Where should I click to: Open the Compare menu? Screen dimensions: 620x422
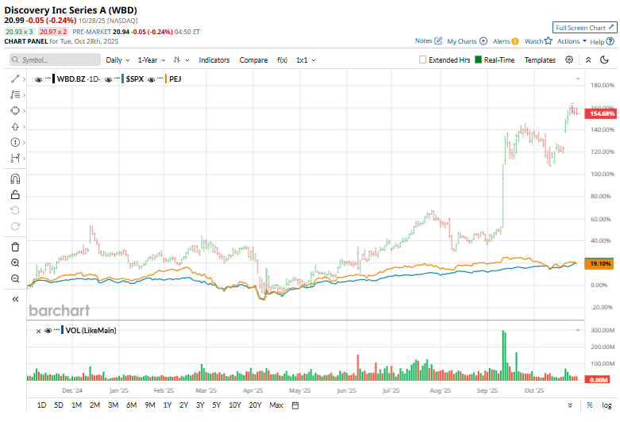(253, 60)
